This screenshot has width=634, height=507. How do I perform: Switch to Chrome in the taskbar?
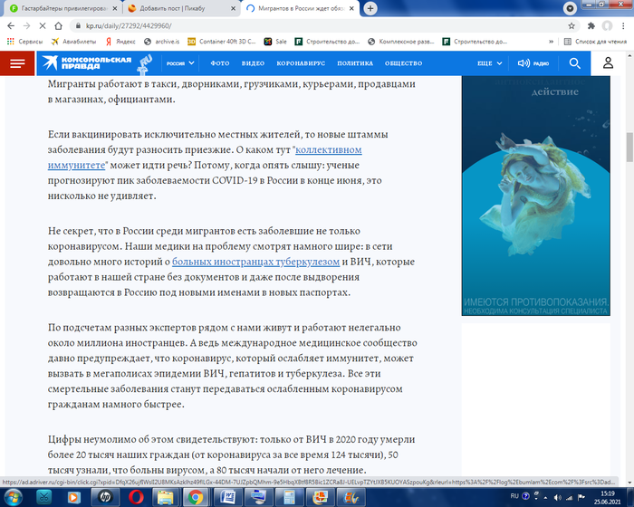click(x=196, y=497)
